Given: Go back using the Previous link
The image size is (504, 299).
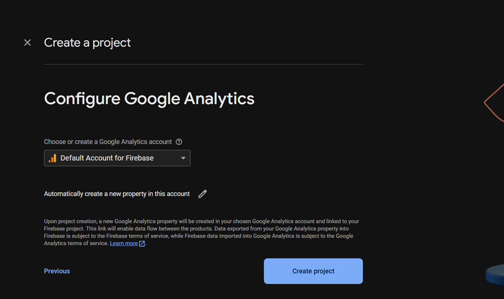Looking at the screenshot, I should pyautogui.click(x=57, y=271).
